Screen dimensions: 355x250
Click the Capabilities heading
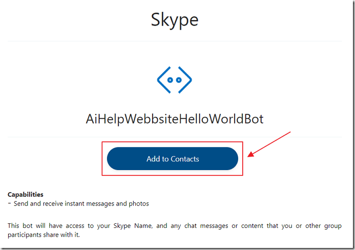26,195
